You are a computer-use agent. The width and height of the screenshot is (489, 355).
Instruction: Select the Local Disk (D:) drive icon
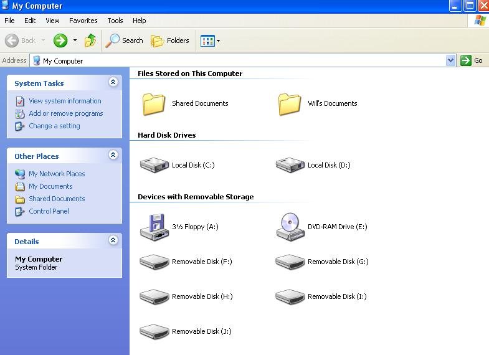(290, 165)
